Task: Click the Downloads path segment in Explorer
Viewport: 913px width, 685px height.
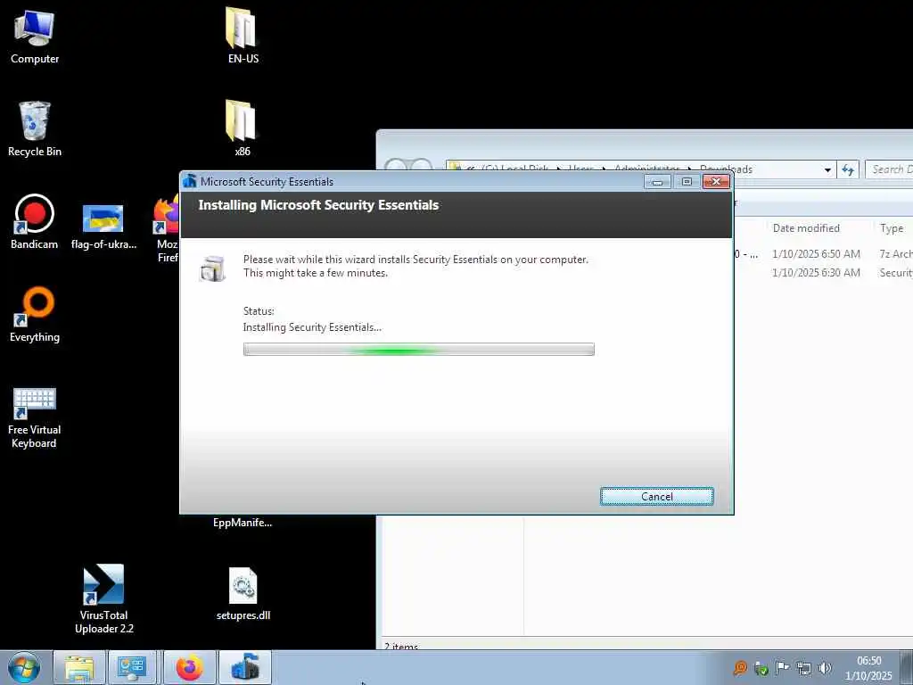Action: click(726, 169)
